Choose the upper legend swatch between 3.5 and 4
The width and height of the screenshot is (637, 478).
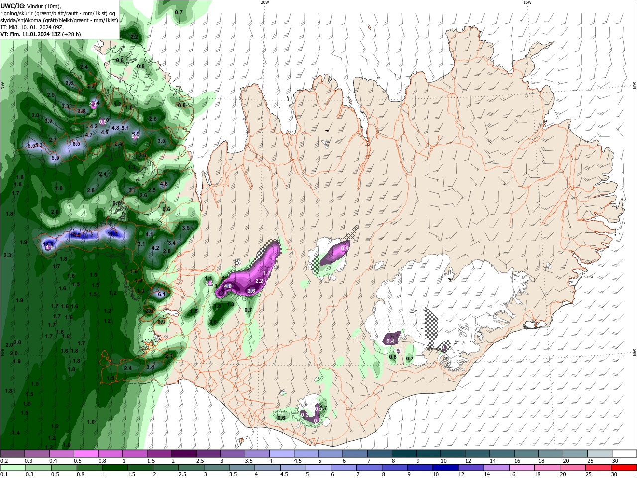[256, 454]
